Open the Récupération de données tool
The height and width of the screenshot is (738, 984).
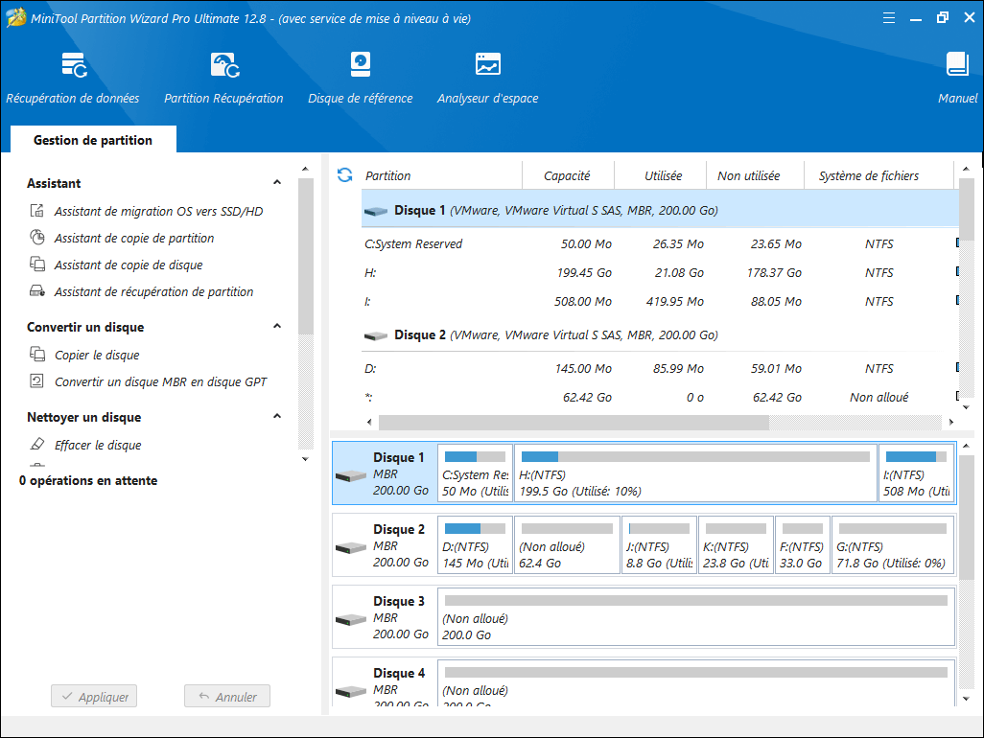click(x=72, y=77)
